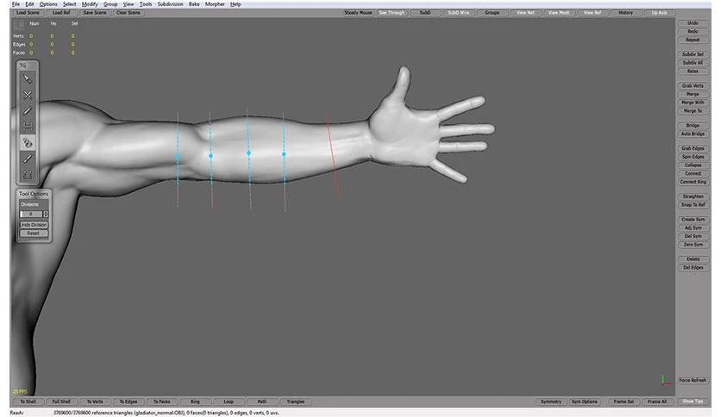
Task: Click Redo in right panel
Action: pos(693,31)
